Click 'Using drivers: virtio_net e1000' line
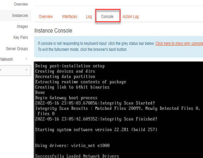The width and height of the screenshot is (203, 158). pos(72,146)
